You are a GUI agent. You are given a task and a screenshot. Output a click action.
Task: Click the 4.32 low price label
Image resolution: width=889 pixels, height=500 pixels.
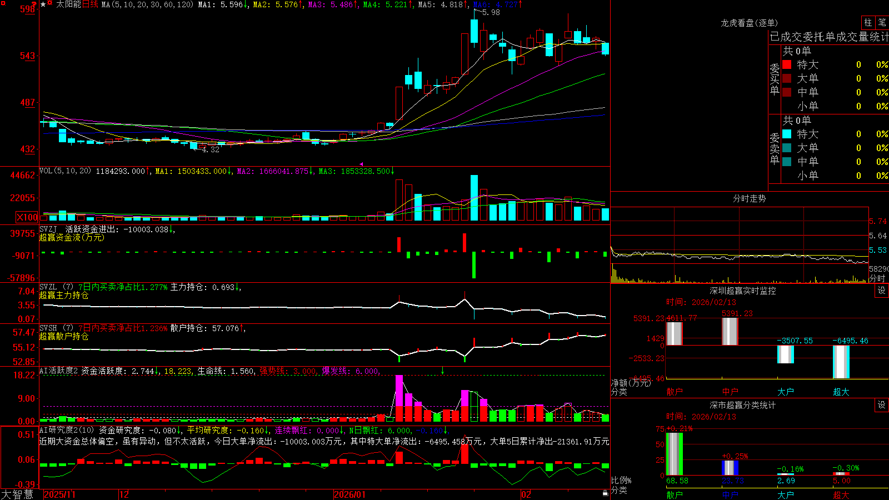(211, 149)
